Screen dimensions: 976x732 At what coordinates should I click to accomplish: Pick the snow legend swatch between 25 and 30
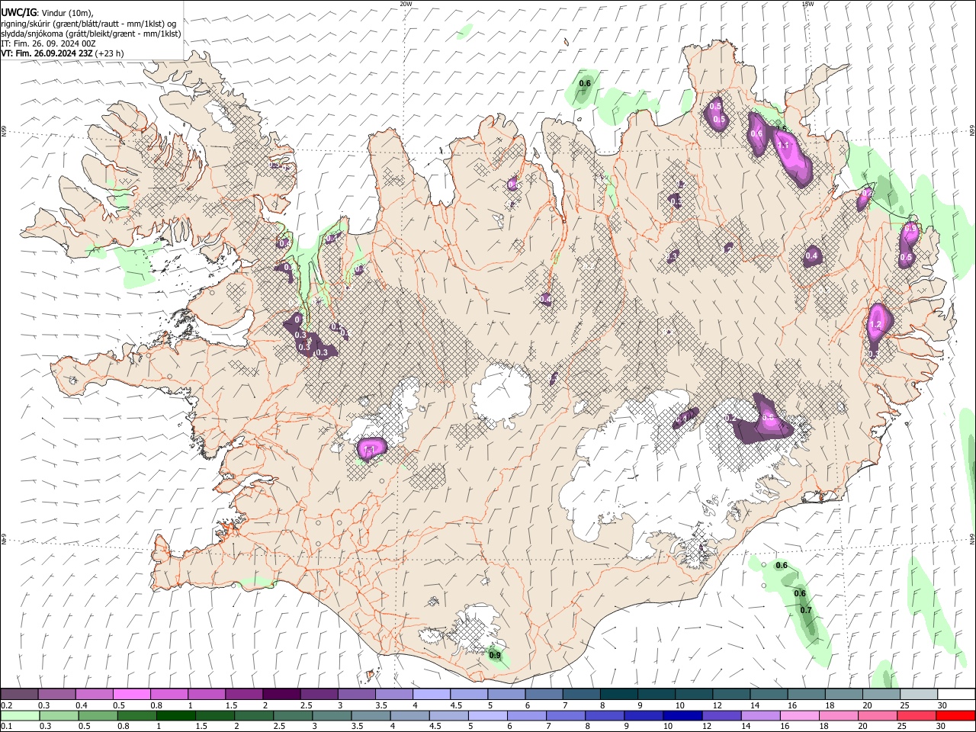(x=919, y=694)
